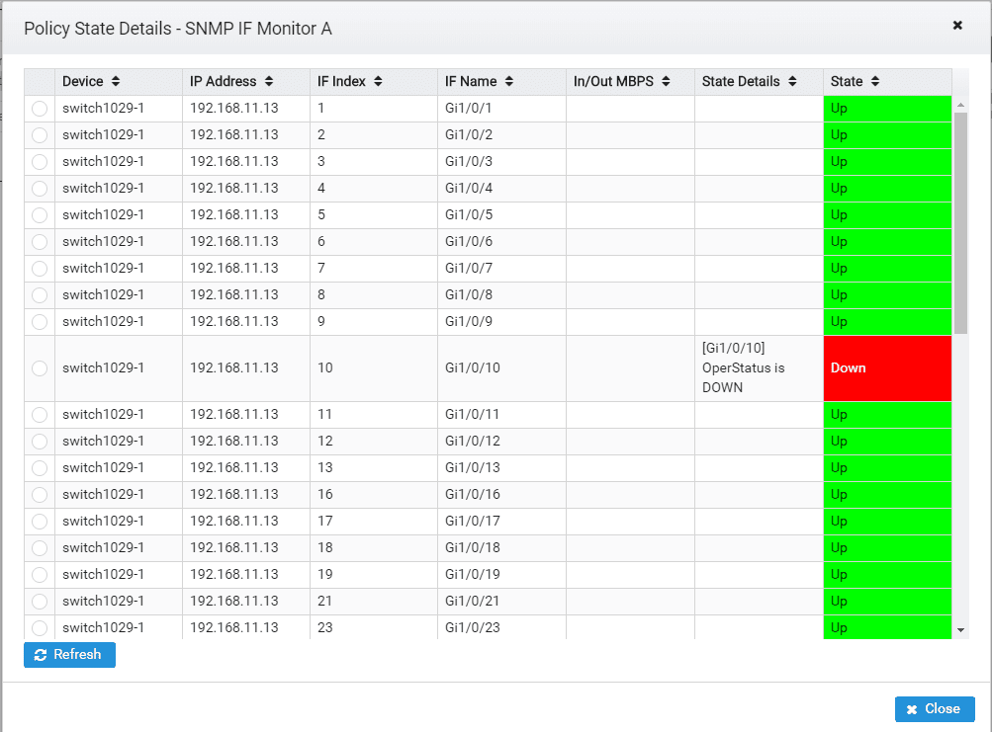This screenshot has height=732, width=992.
Task: Select radio button for Gi1/0/11 row
Action: (x=40, y=415)
